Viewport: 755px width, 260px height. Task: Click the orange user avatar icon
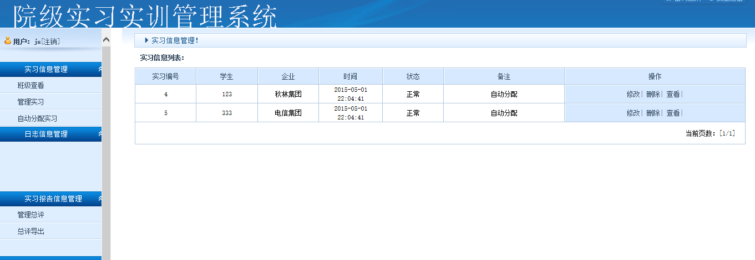point(7,41)
